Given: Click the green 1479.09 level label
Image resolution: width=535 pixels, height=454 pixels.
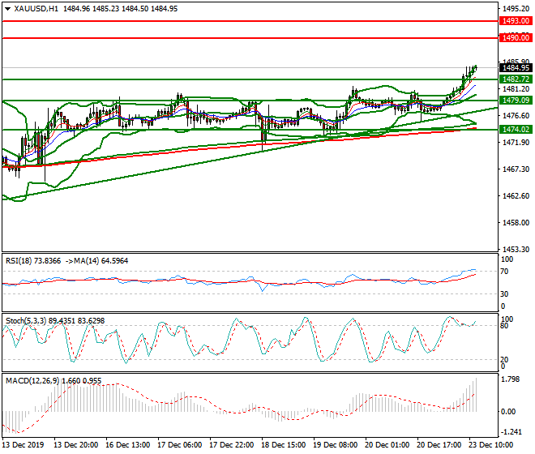Looking at the screenshot, I should click(x=516, y=101).
